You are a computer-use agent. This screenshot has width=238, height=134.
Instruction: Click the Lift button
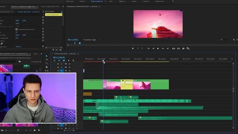click(174, 48)
